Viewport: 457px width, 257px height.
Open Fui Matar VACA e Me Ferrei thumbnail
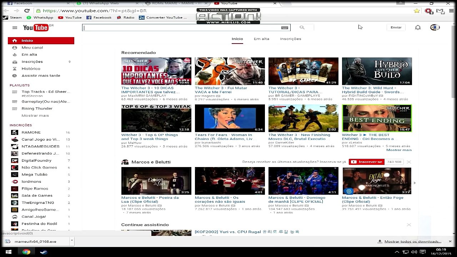(x=230, y=71)
